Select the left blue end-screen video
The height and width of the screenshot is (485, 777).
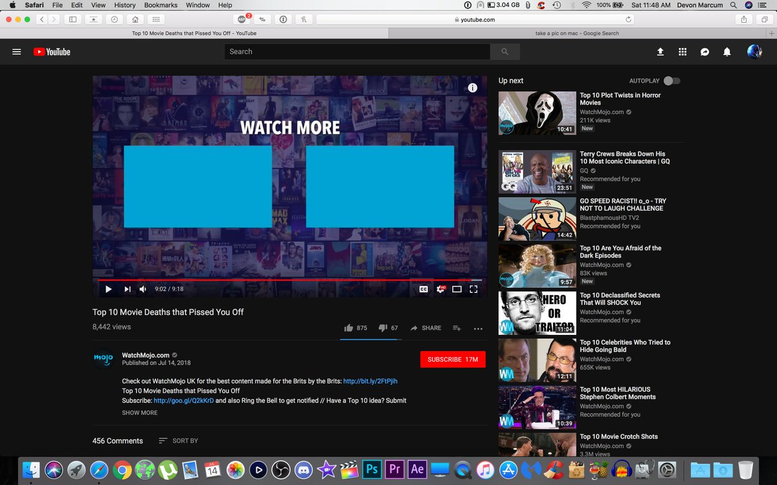197,186
